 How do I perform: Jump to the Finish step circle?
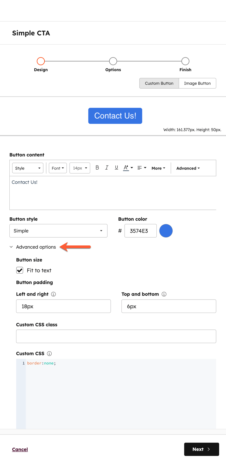tap(185, 61)
